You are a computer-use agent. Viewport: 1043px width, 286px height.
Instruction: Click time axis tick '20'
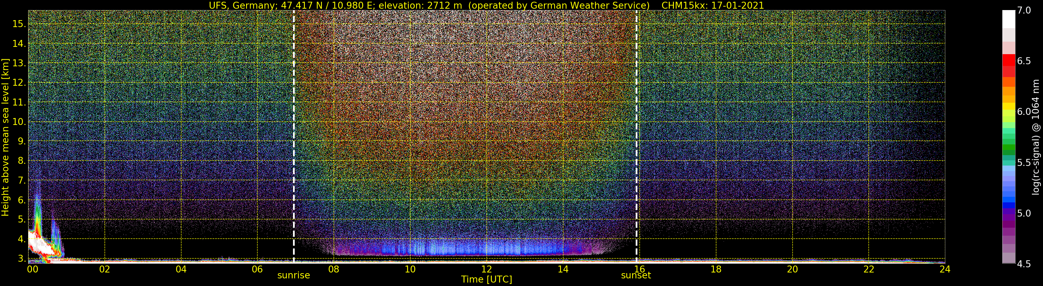point(792,269)
